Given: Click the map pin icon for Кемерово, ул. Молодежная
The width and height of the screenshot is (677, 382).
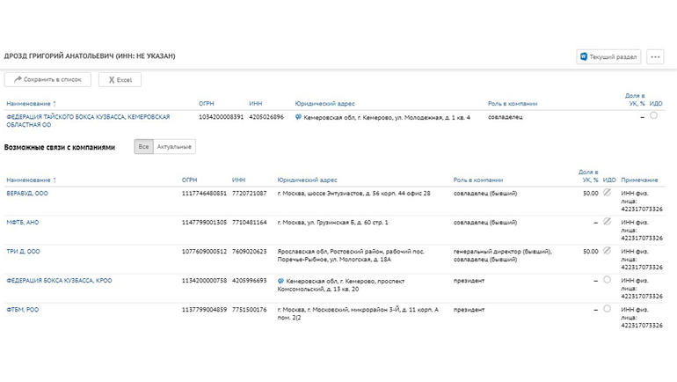Looking at the screenshot, I should point(298,117).
